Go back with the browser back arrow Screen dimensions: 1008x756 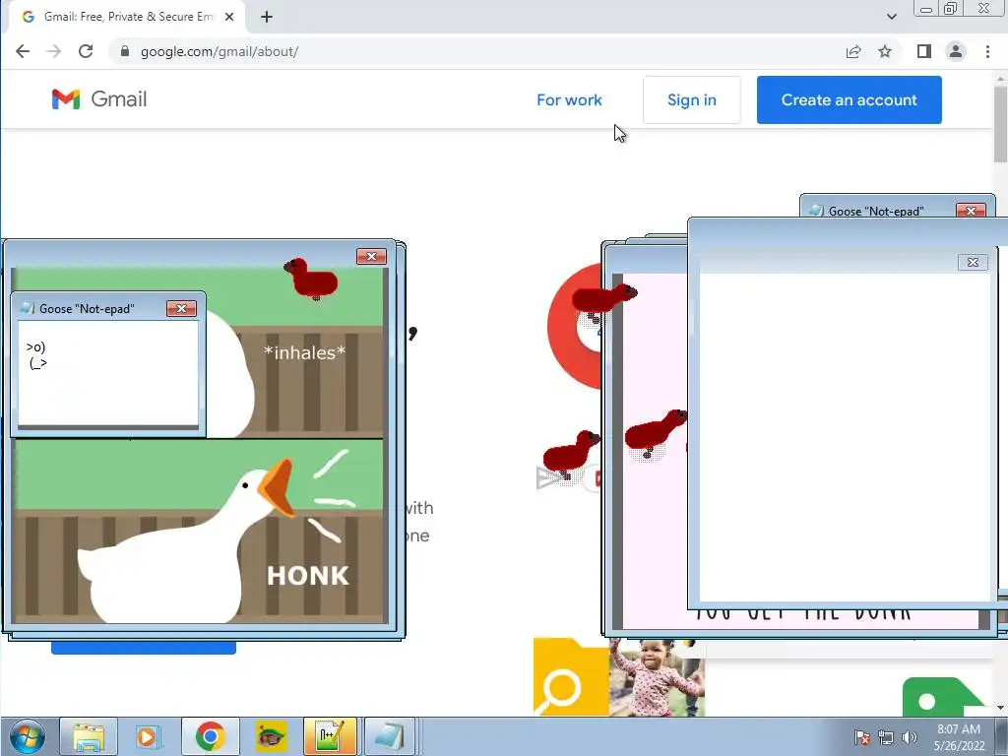tap(23, 51)
